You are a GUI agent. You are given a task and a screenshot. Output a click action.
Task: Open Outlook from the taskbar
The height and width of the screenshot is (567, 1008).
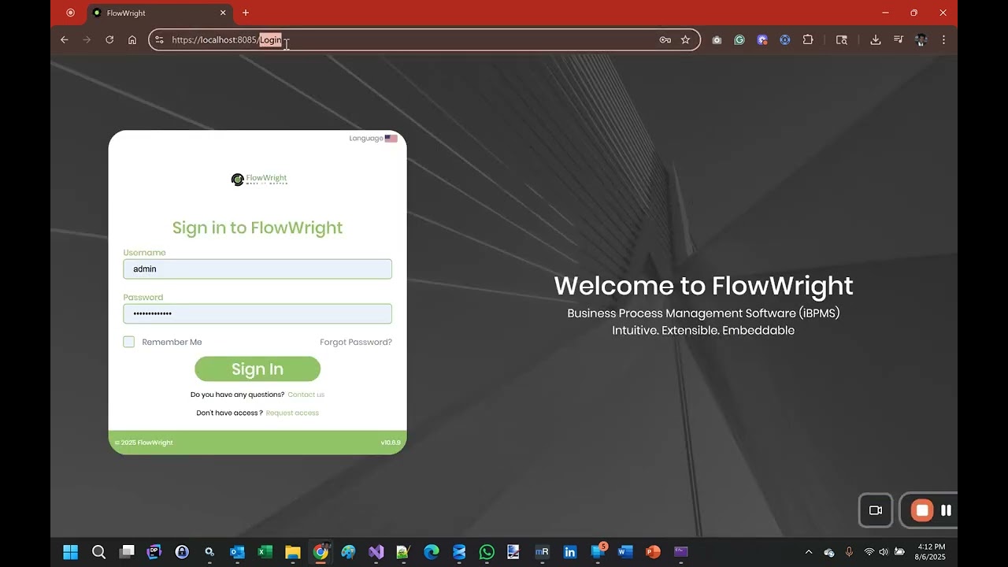[237, 552]
